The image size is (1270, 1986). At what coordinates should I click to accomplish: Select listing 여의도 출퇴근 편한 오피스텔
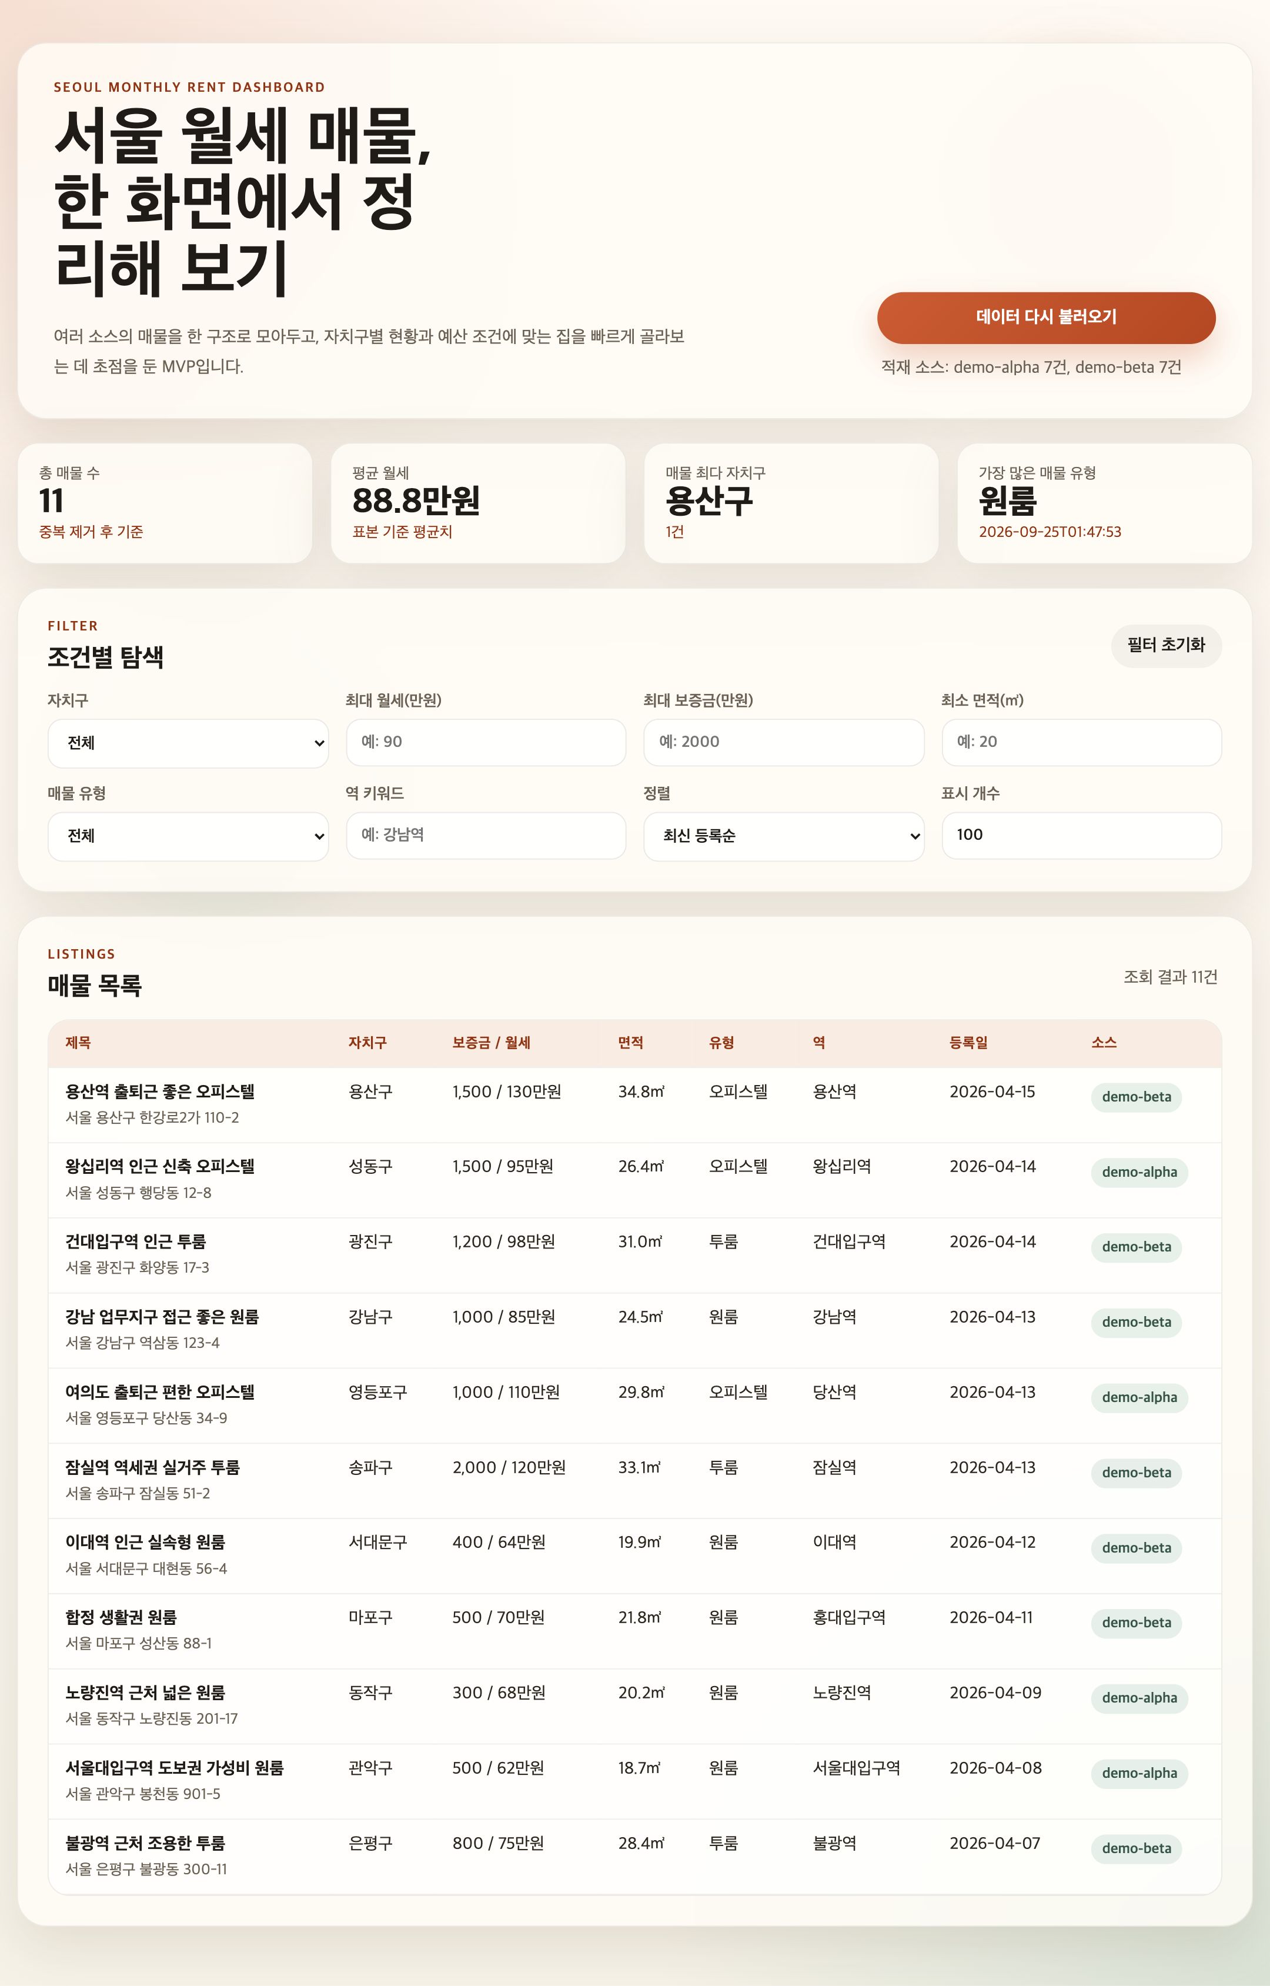point(160,1392)
